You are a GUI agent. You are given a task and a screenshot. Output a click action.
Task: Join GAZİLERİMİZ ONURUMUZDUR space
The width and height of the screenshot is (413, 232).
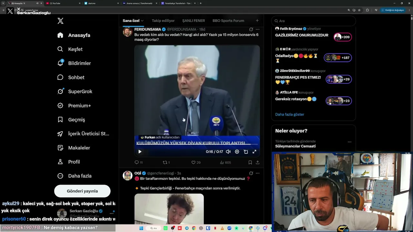343,37
